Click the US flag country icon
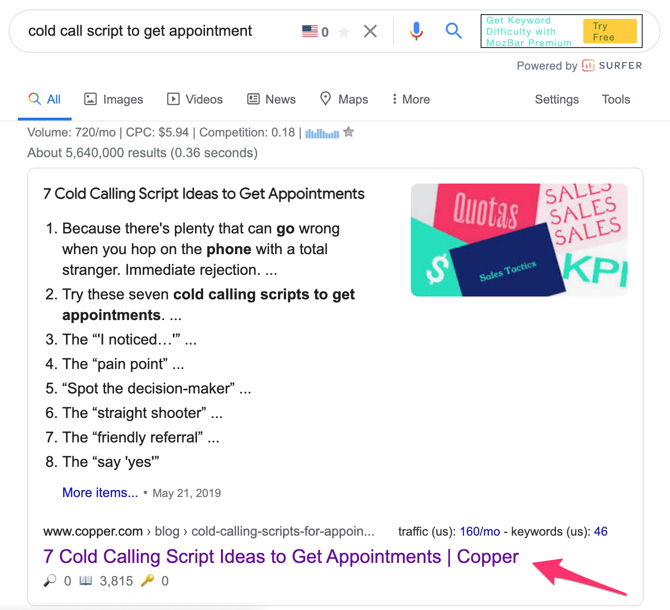The image size is (670, 610). [x=310, y=31]
